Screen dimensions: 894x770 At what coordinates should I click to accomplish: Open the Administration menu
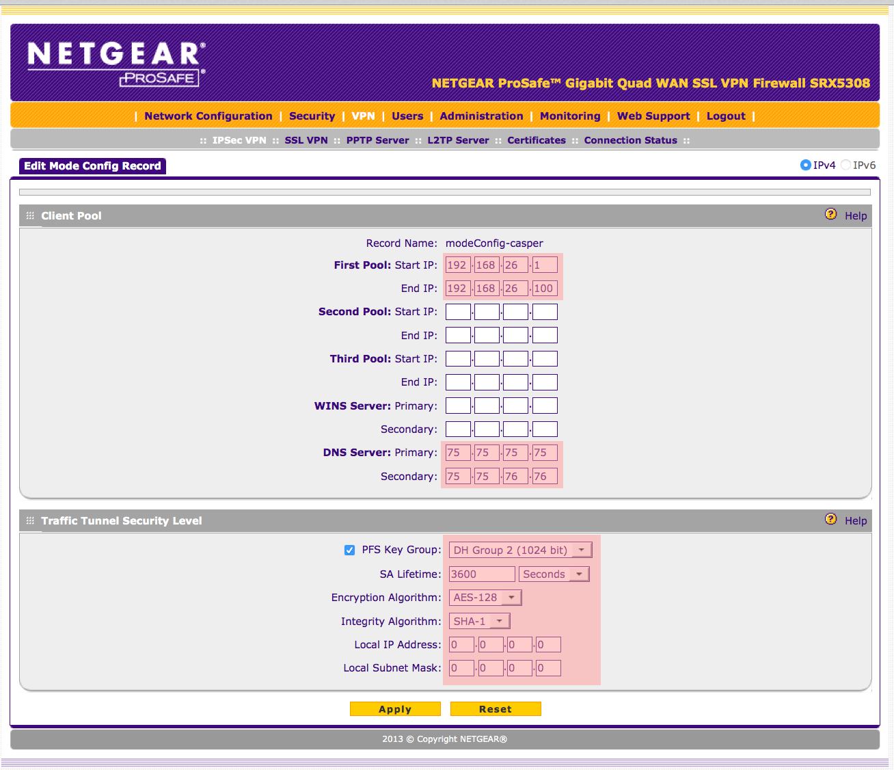[x=481, y=116]
